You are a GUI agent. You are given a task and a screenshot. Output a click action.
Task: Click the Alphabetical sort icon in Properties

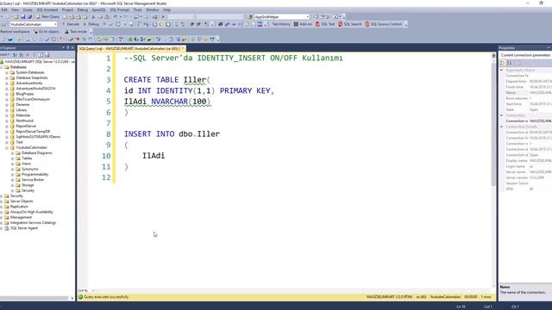(x=510, y=63)
